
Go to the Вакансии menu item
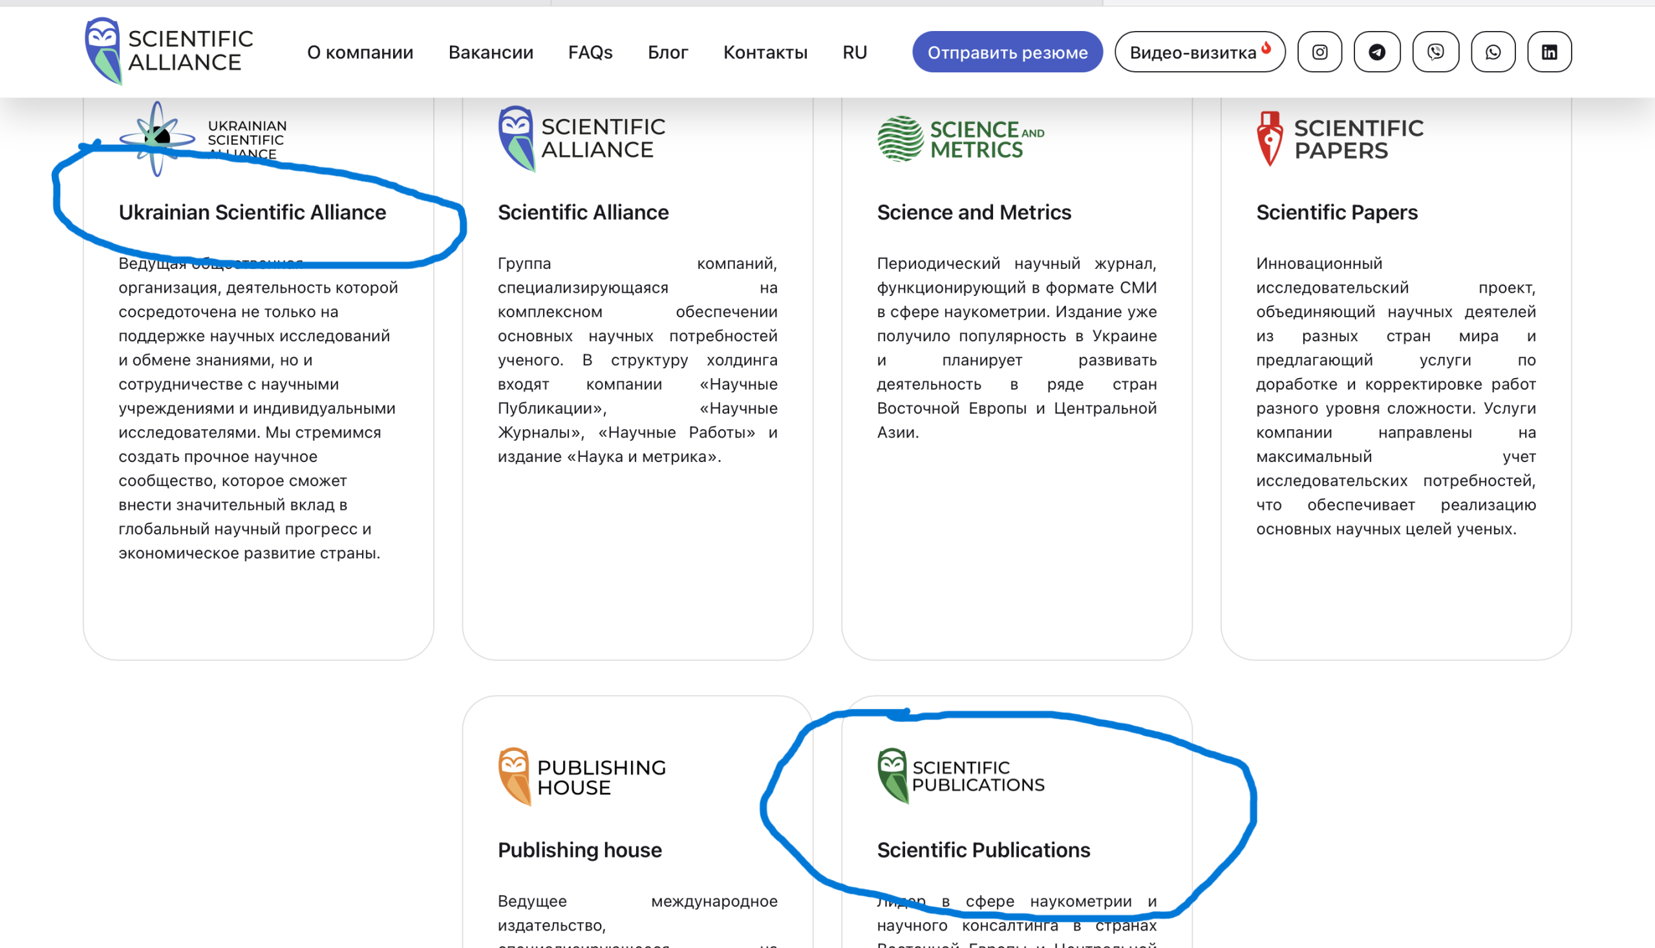click(x=491, y=52)
